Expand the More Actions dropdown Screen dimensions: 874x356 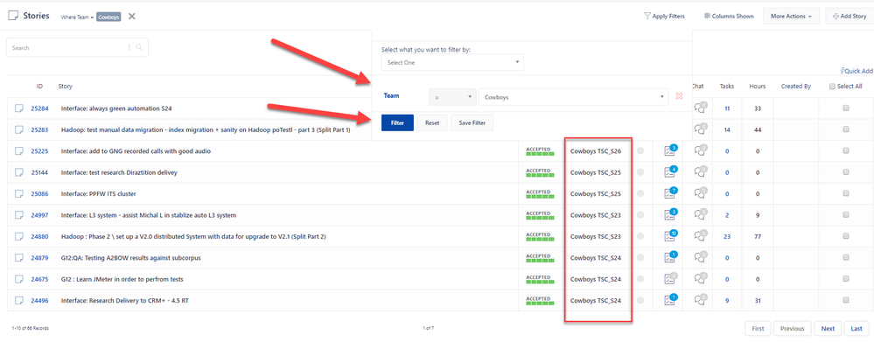pyautogui.click(x=791, y=16)
